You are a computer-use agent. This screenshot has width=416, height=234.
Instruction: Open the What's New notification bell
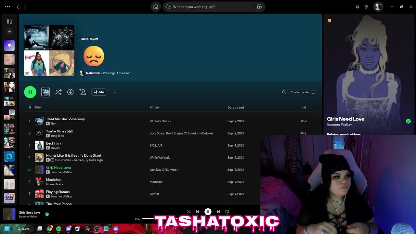tap(357, 7)
